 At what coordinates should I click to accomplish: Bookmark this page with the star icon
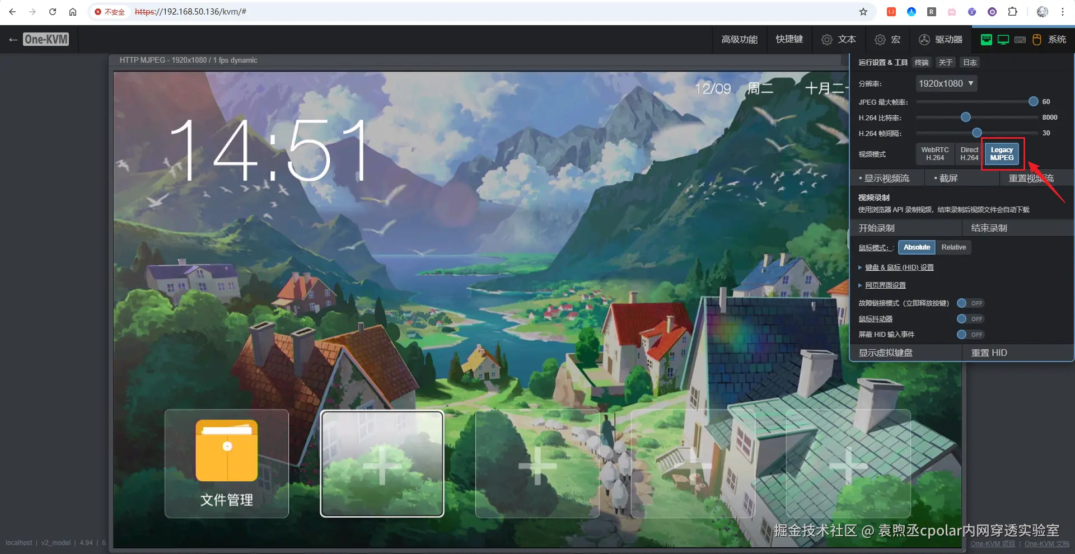click(863, 12)
